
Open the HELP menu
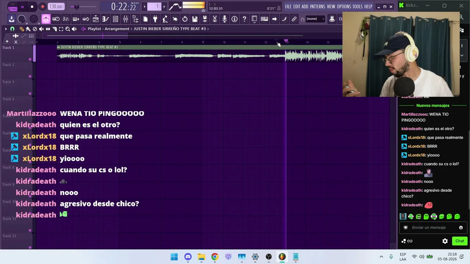click(x=368, y=7)
